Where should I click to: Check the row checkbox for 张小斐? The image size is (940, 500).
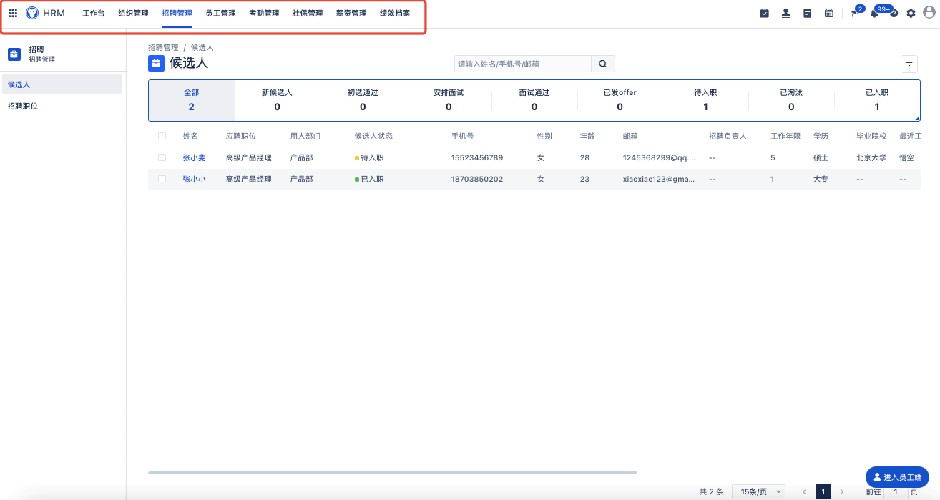point(162,157)
